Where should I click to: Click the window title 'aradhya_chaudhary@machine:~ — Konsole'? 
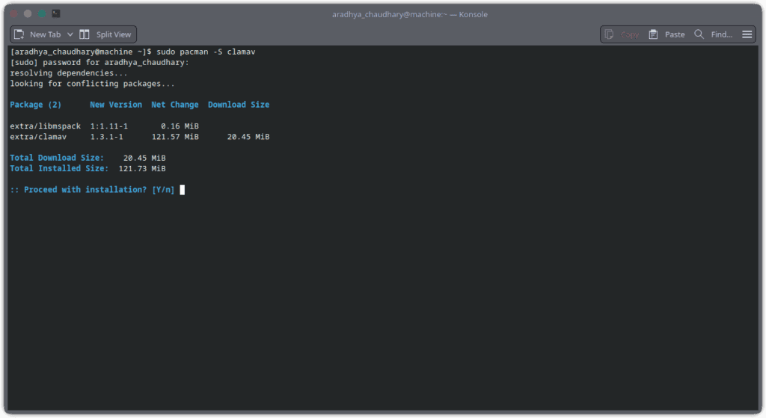pos(410,15)
